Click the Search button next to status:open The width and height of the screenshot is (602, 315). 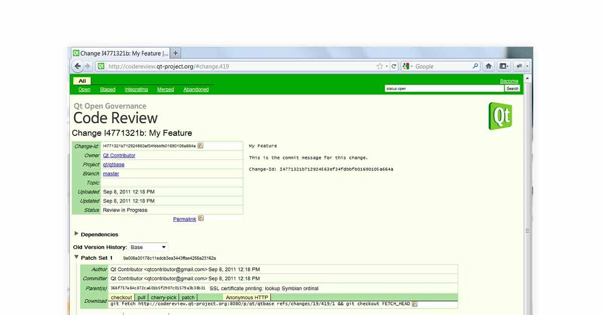[x=512, y=88]
